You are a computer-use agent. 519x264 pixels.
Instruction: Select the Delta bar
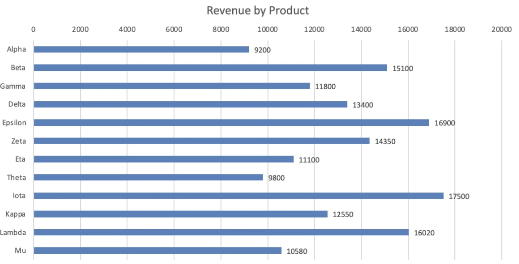(x=191, y=104)
